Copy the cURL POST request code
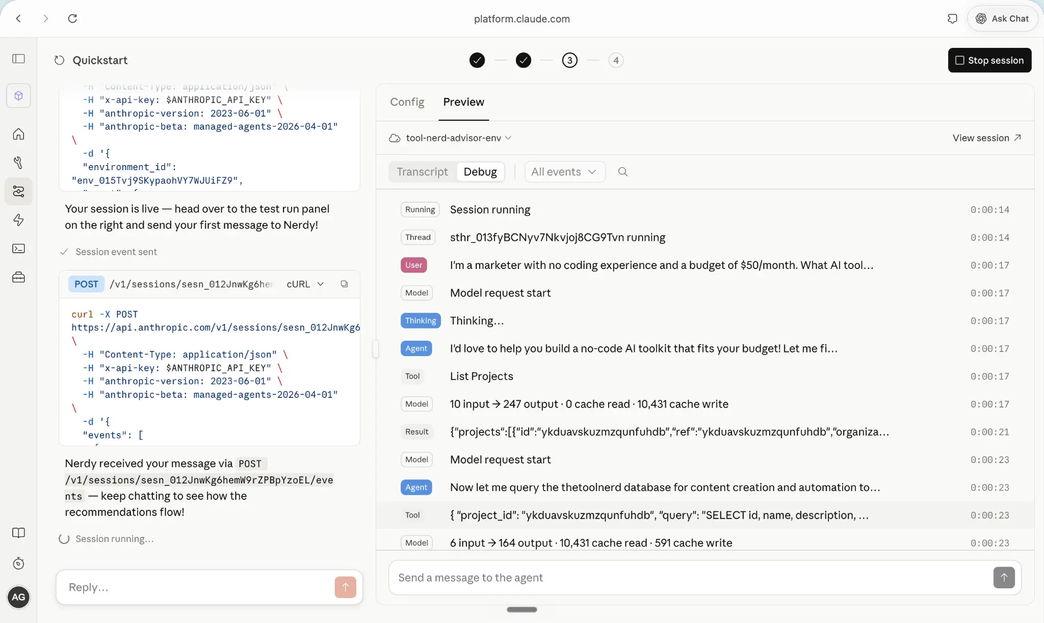Screen dimensions: 1044x623 coord(344,284)
